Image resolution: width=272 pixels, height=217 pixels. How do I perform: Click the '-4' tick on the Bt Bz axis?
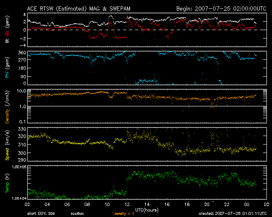[x=23, y=45]
